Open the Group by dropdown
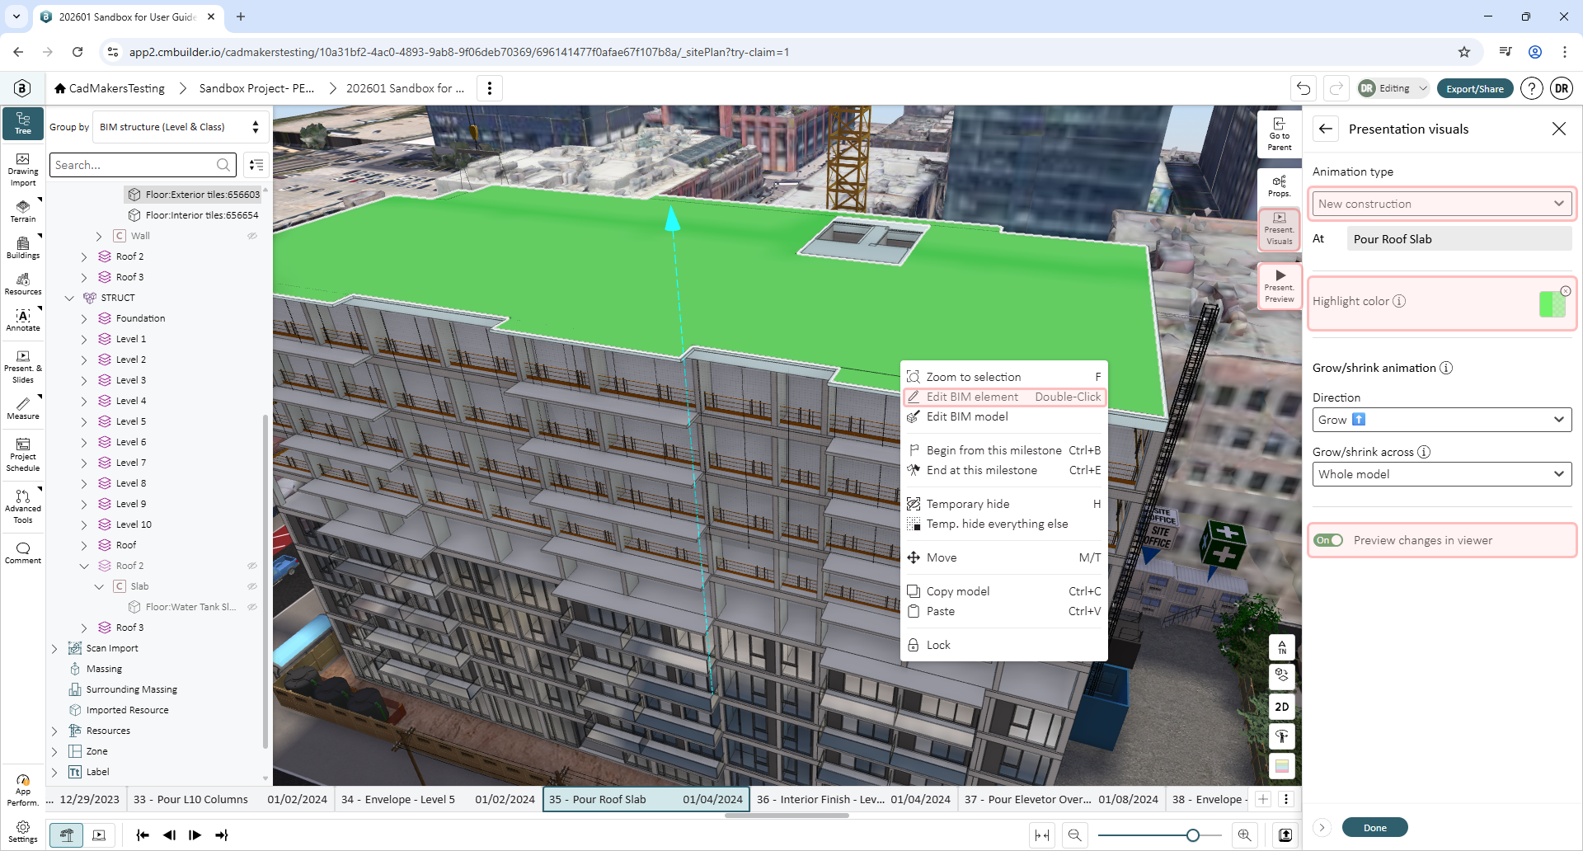The height and width of the screenshot is (851, 1583). pos(179,127)
